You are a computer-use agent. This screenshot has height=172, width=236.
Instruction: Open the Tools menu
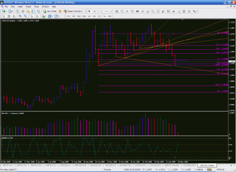[x=36, y=7]
